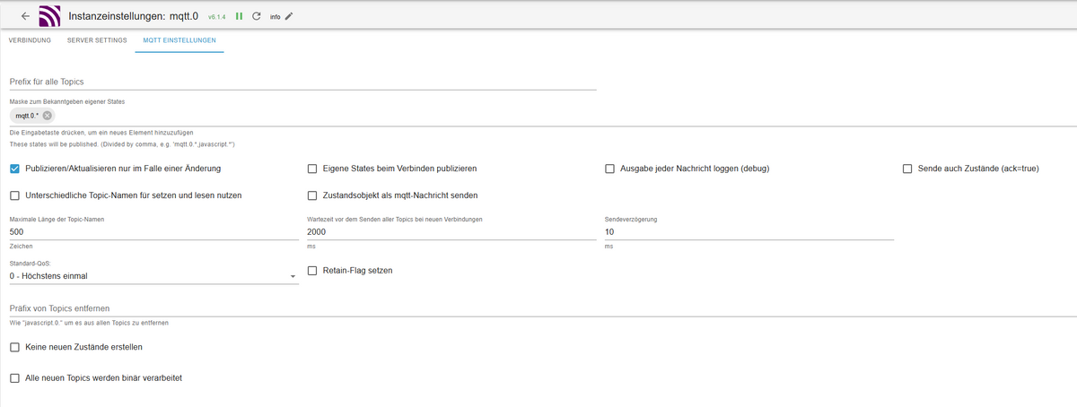Open the Standard-QoS dropdown

click(x=153, y=276)
